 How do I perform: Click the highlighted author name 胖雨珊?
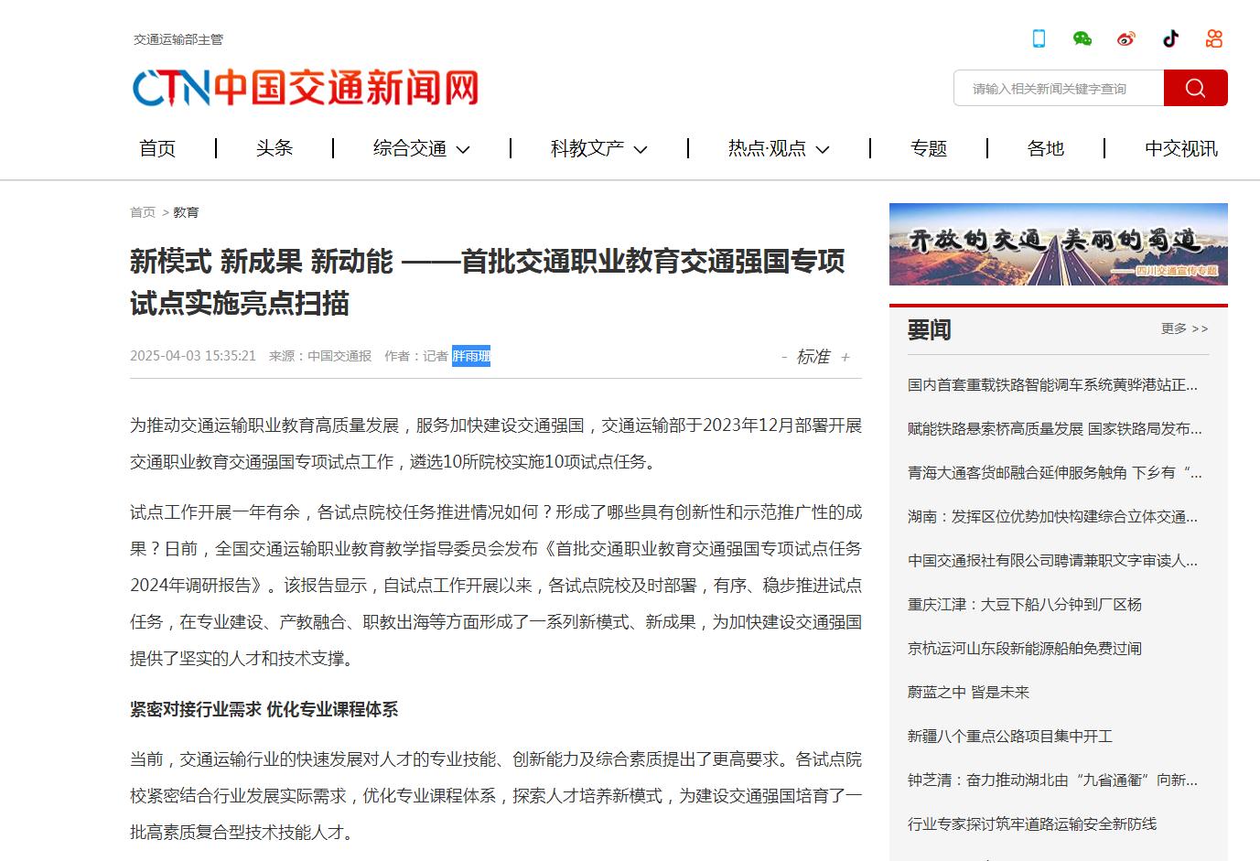tap(471, 356)
